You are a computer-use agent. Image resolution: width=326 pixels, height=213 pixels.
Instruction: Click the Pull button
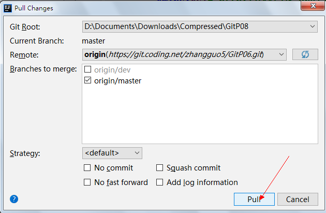coord(254,199)
